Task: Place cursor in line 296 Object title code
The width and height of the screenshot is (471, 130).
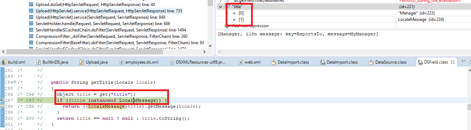Action: tap(96, 94)
